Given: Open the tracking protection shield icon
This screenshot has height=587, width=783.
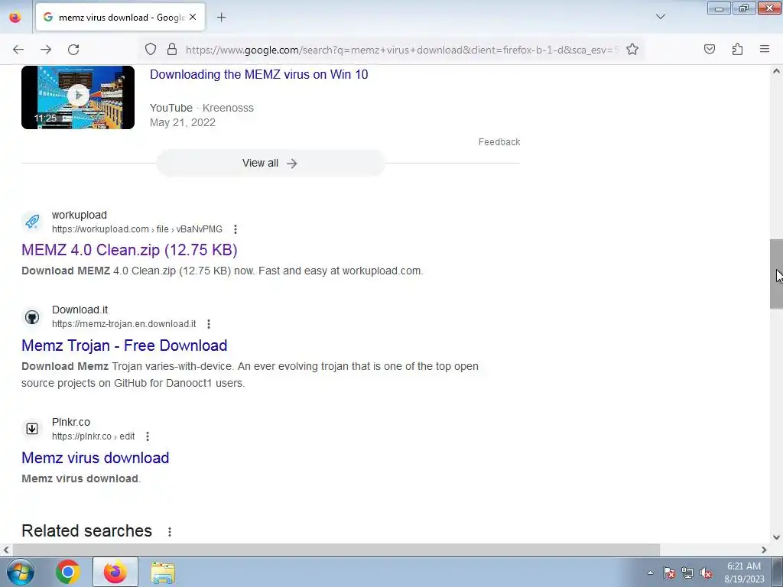Looking at the screenshot, I should pos(151,50).
